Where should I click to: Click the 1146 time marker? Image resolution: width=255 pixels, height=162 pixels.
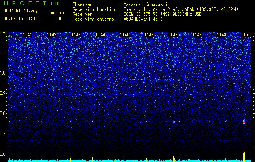click(149, 35)
